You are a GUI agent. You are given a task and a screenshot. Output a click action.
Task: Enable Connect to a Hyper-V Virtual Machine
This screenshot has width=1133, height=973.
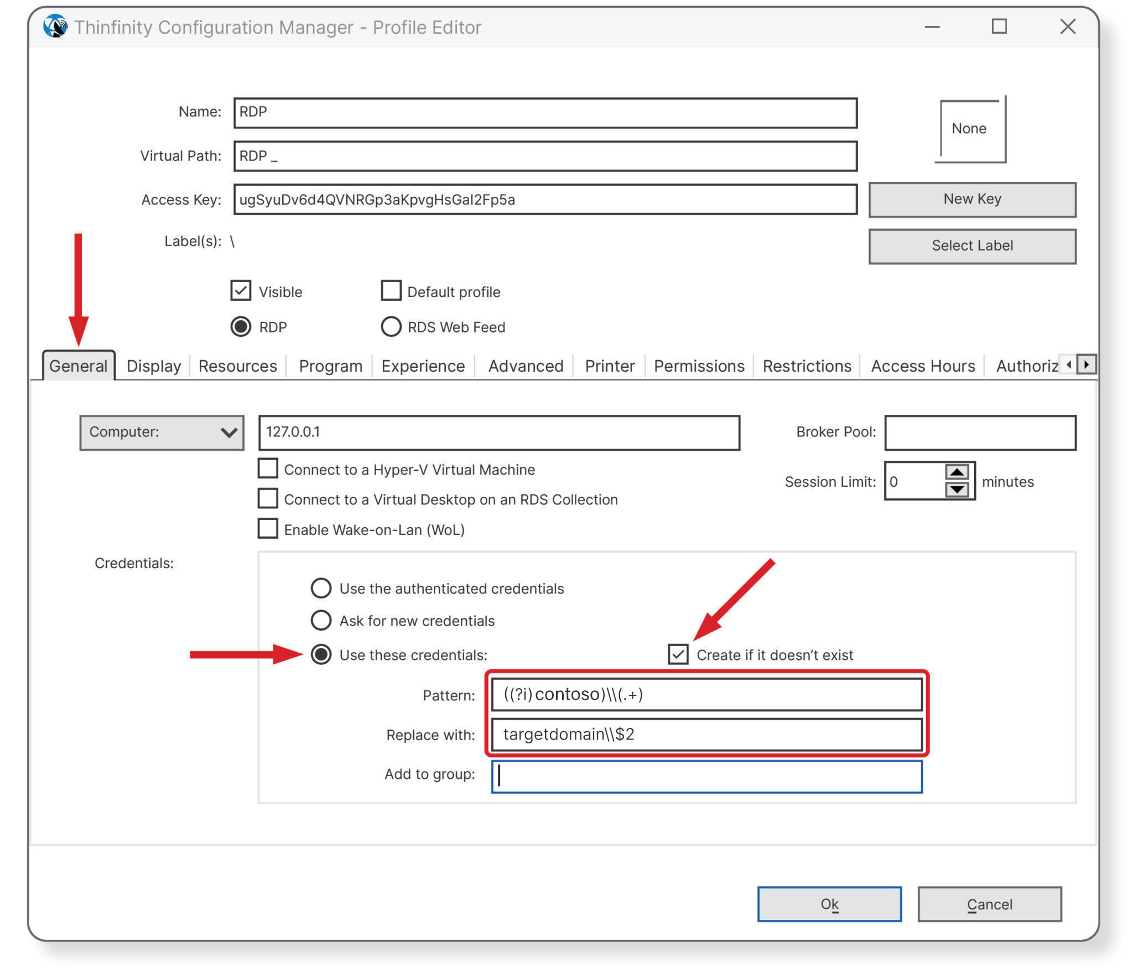pos(268,469)
